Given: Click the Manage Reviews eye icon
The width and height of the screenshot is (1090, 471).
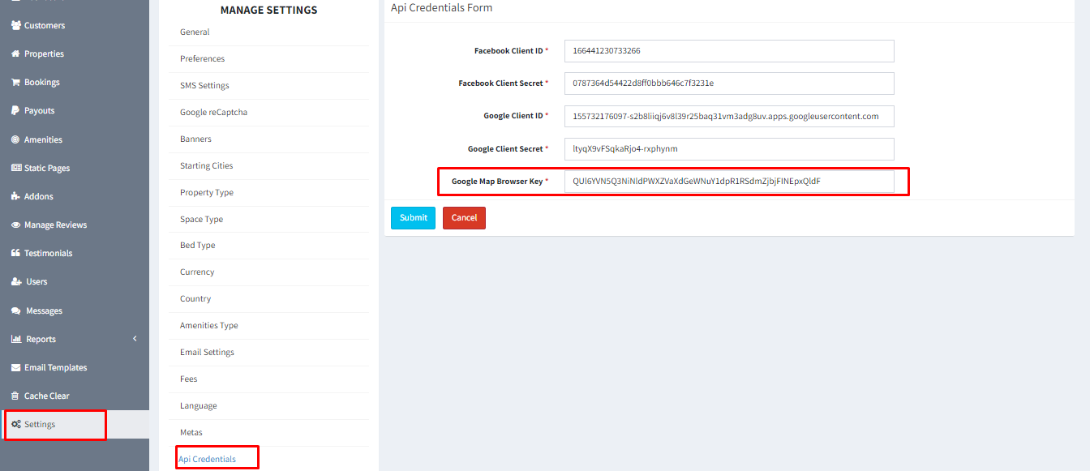Looking at the screenshot, I should pos(16,225).
